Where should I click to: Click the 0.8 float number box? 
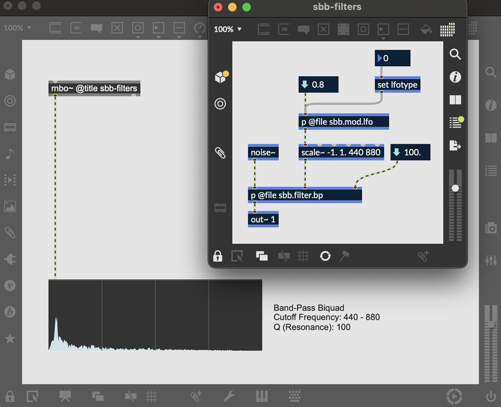tap(319, 84)
